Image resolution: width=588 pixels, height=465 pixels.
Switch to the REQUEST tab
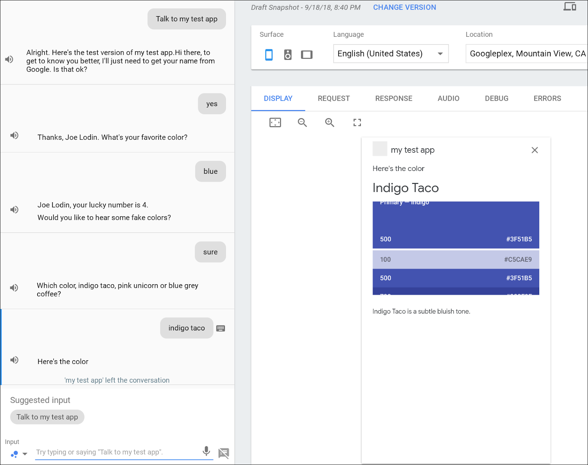pos(333,99)
